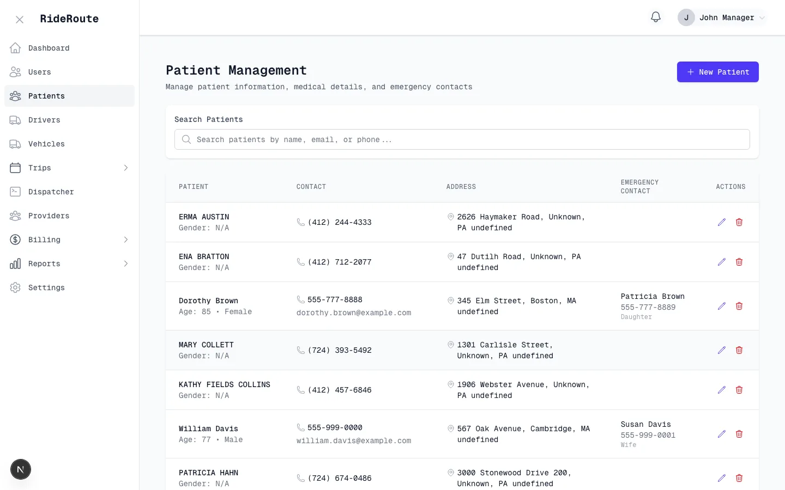Click the 1906 Webster Avenue address

[523, 390]
